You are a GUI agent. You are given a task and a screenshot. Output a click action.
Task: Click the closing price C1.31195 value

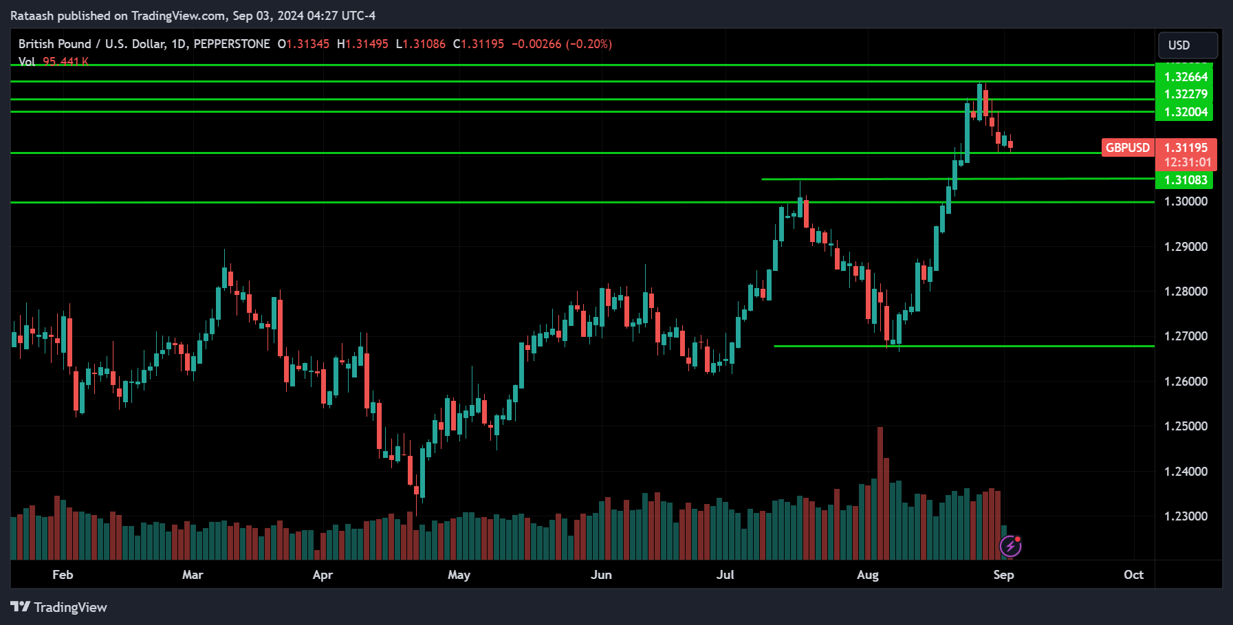click(x=479, y=44)
